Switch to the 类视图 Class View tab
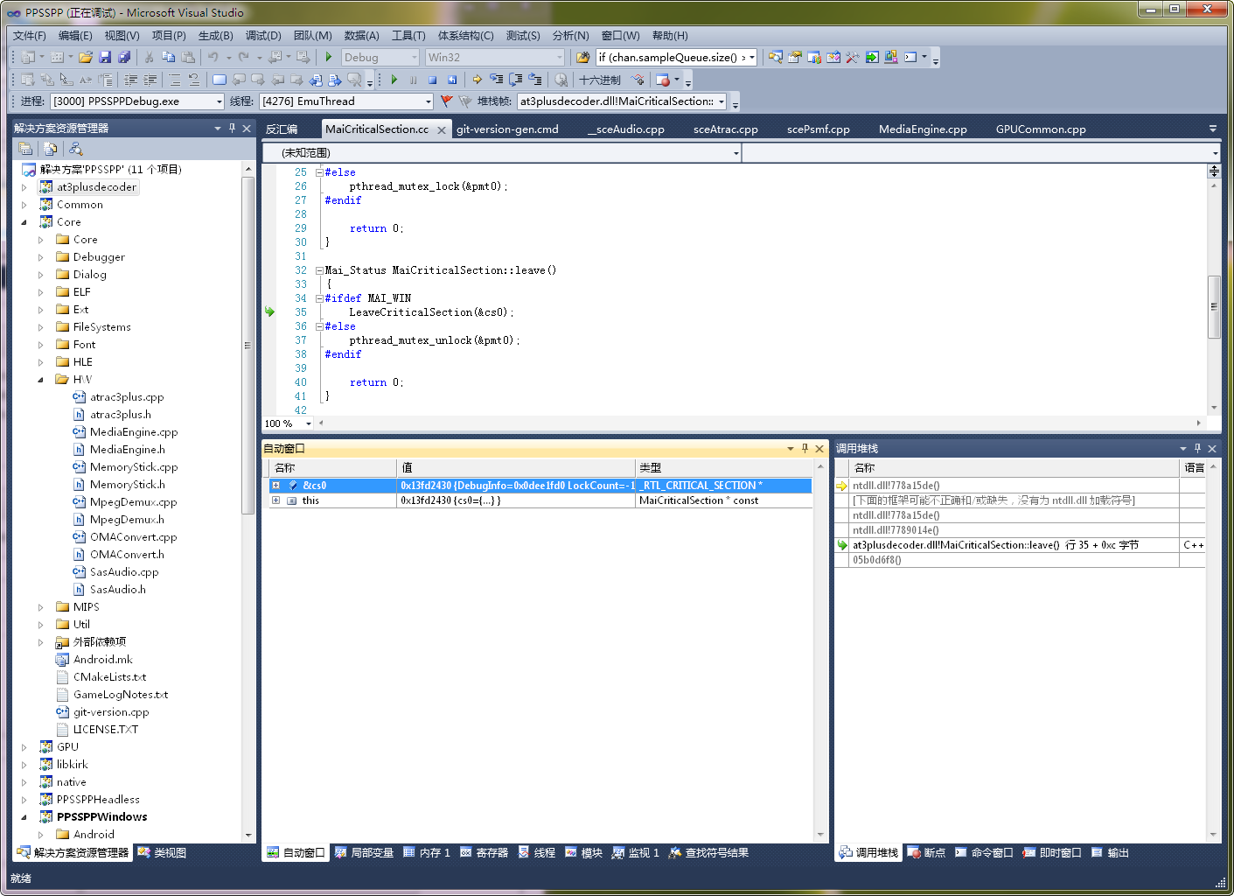 point(162,853)
